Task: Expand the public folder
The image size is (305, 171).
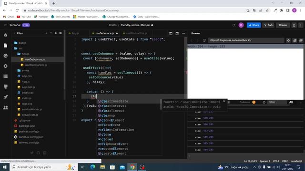Action: click(22, 43)
